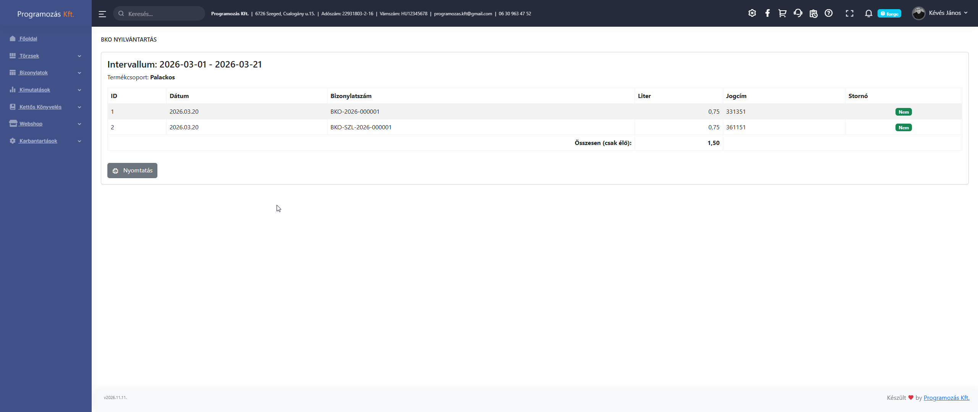The width and height of the screenshot is (978, 412).
Task: Click the support headset icon
Action: pos(798,13)
